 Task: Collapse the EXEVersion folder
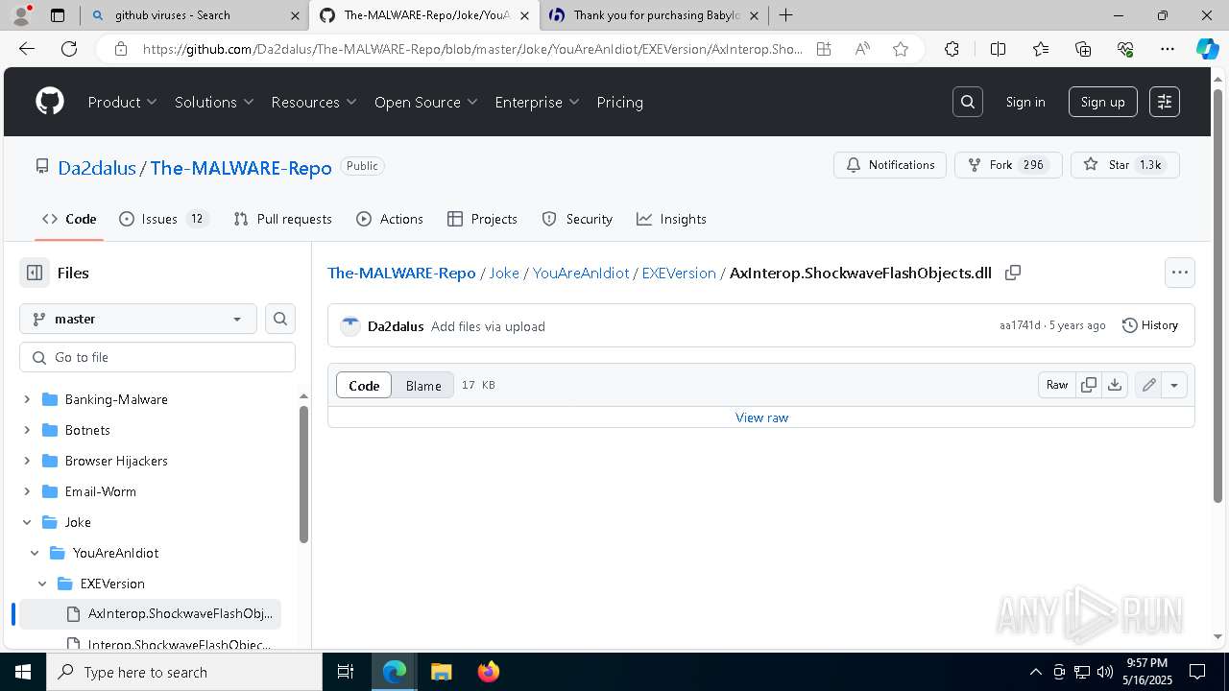(x=42, y=584)
